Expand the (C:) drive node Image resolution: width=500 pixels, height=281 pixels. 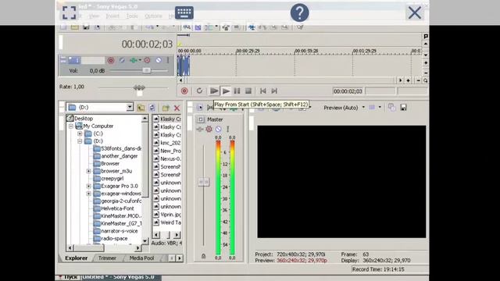80,133
